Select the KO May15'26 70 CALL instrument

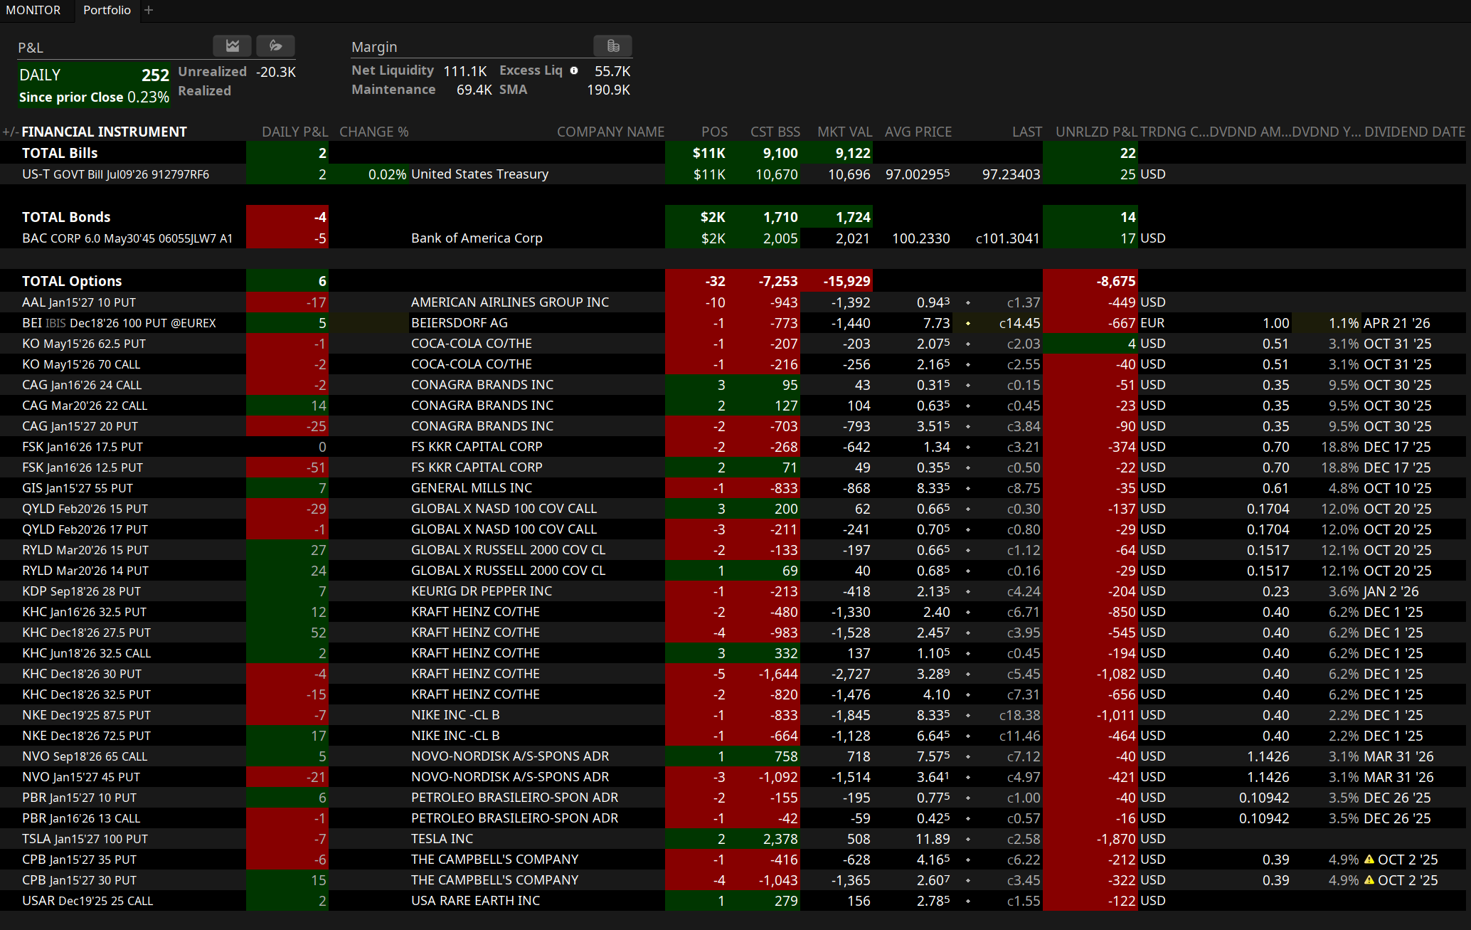coord(81,364)
